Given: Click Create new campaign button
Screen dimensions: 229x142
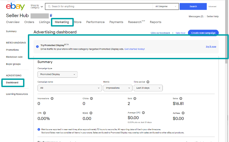Looking at the screenshot, I should tap(203, 33).
